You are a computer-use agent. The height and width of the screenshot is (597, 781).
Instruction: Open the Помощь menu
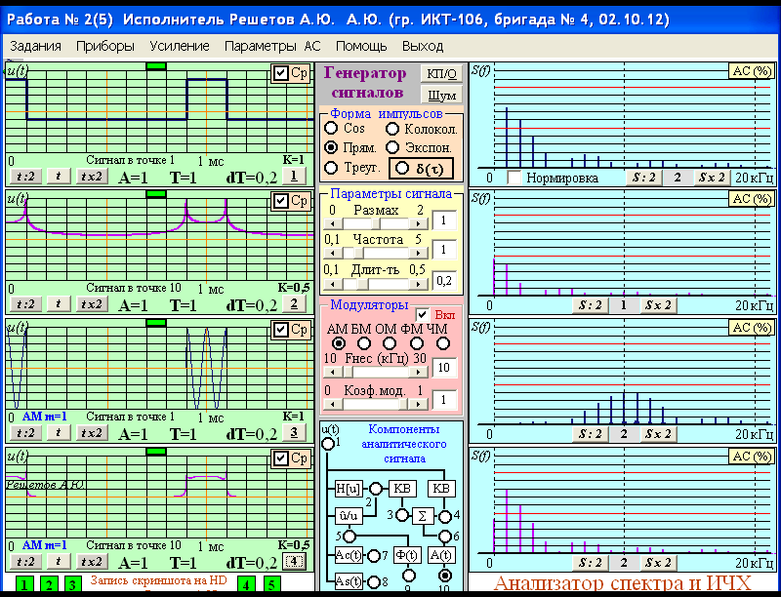(361, 46)
